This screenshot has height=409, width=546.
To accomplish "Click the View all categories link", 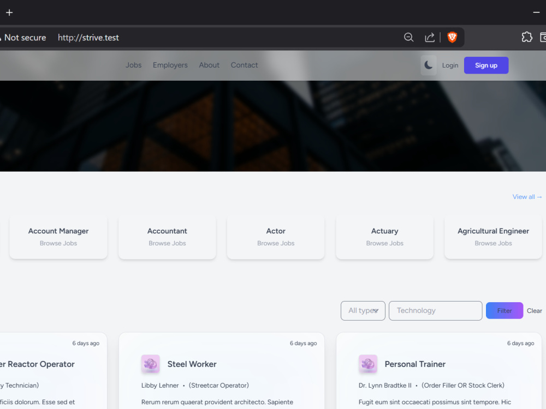I will pos(527,197).
